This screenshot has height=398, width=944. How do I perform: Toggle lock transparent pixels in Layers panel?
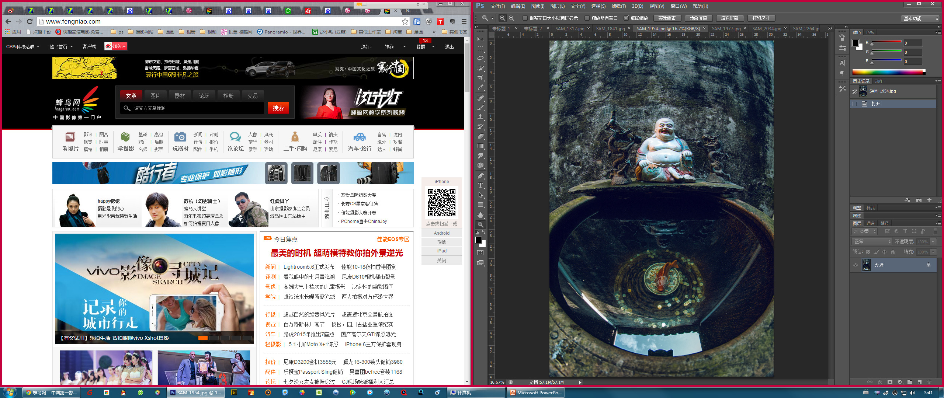pos(868,252)
